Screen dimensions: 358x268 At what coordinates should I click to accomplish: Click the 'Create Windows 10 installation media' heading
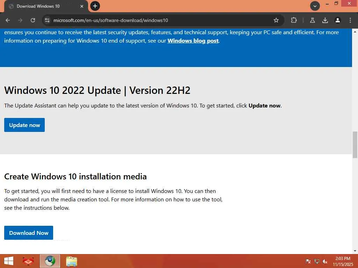(76, 177)
